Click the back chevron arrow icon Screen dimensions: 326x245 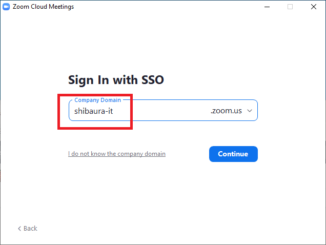click(19, 229)
